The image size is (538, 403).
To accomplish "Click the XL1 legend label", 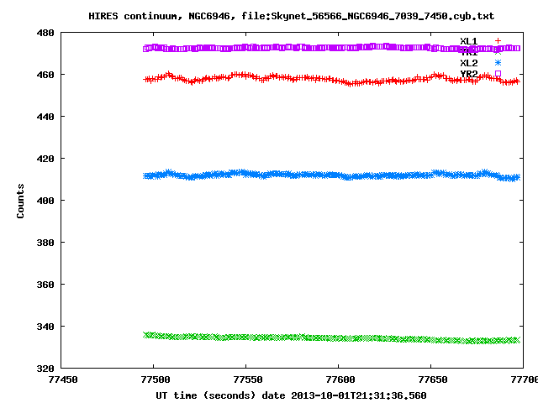I will click(469, 41).
